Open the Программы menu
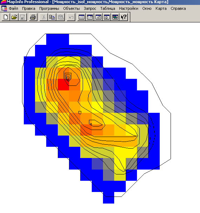Screen dimensions: 200x213 tap(49, 8)
